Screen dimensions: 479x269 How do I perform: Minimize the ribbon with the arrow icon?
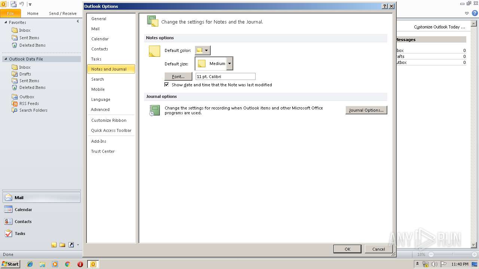(467, 13)
